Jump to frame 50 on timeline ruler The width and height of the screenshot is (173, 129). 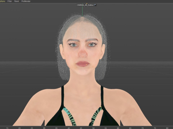[93, 128]
